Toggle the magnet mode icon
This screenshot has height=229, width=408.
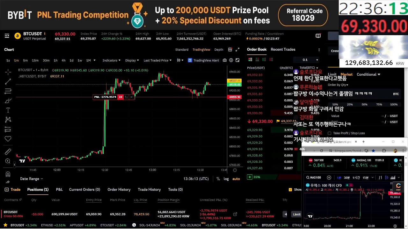tap(8, 174)
